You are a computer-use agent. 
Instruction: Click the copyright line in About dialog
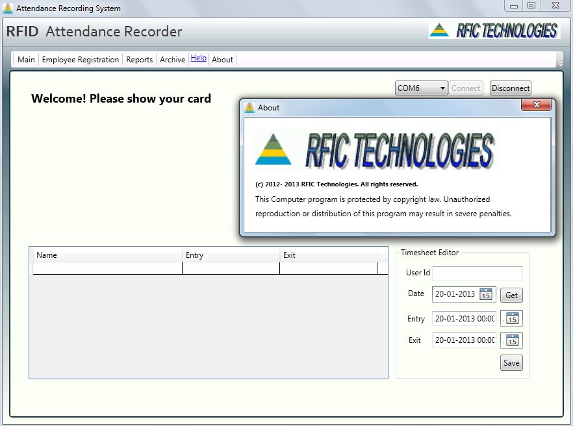pyautogui.click(x=337, y=184)
